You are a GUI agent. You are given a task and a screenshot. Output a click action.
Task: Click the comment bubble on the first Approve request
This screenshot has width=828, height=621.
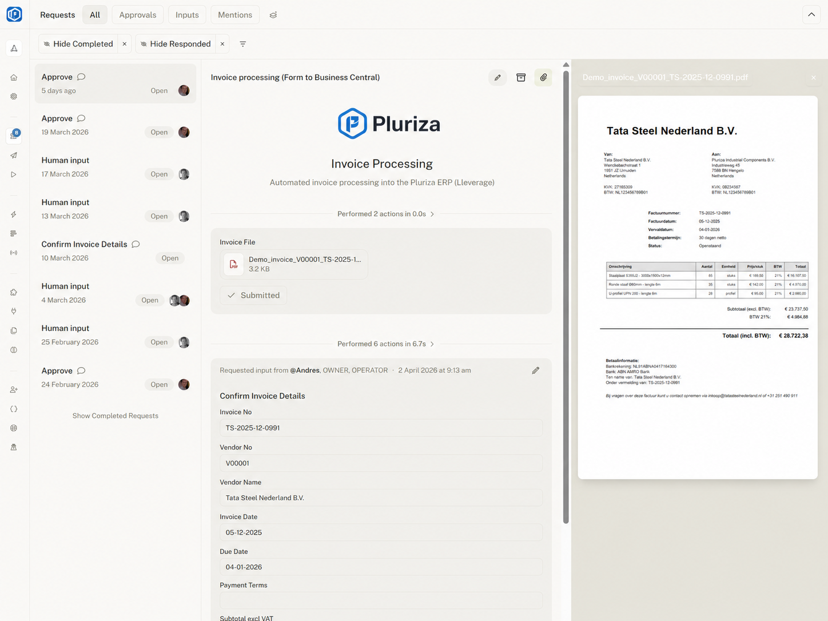tap(81, 77)
